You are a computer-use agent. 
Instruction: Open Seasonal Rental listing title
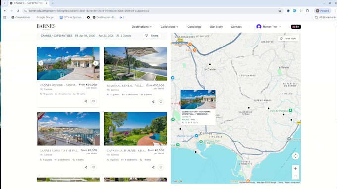125,86
